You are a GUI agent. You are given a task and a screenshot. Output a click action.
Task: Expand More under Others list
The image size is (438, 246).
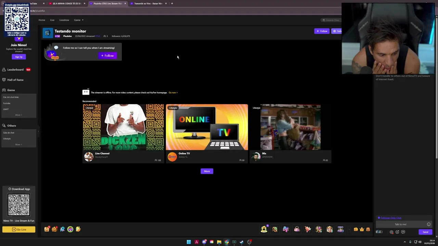(18, 145)
